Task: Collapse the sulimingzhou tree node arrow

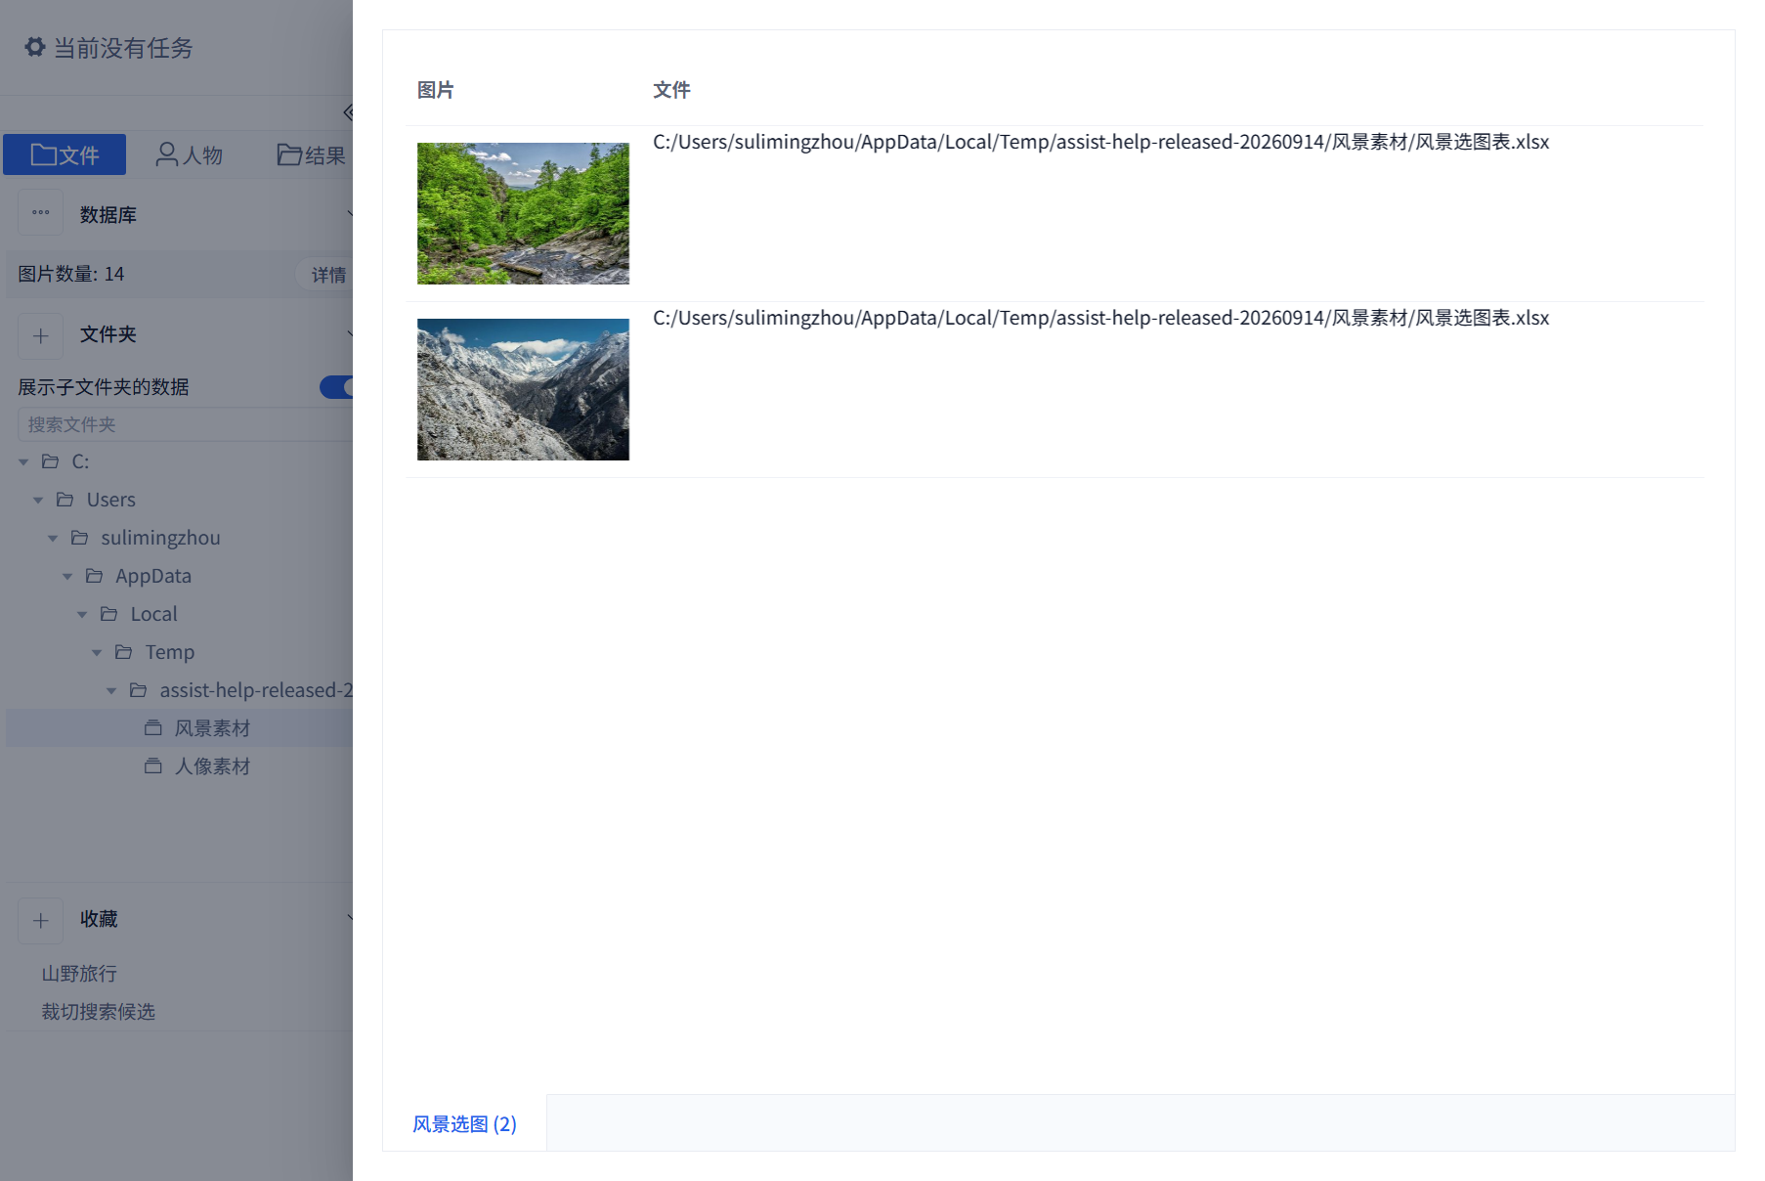Action: tap(53, 538)
